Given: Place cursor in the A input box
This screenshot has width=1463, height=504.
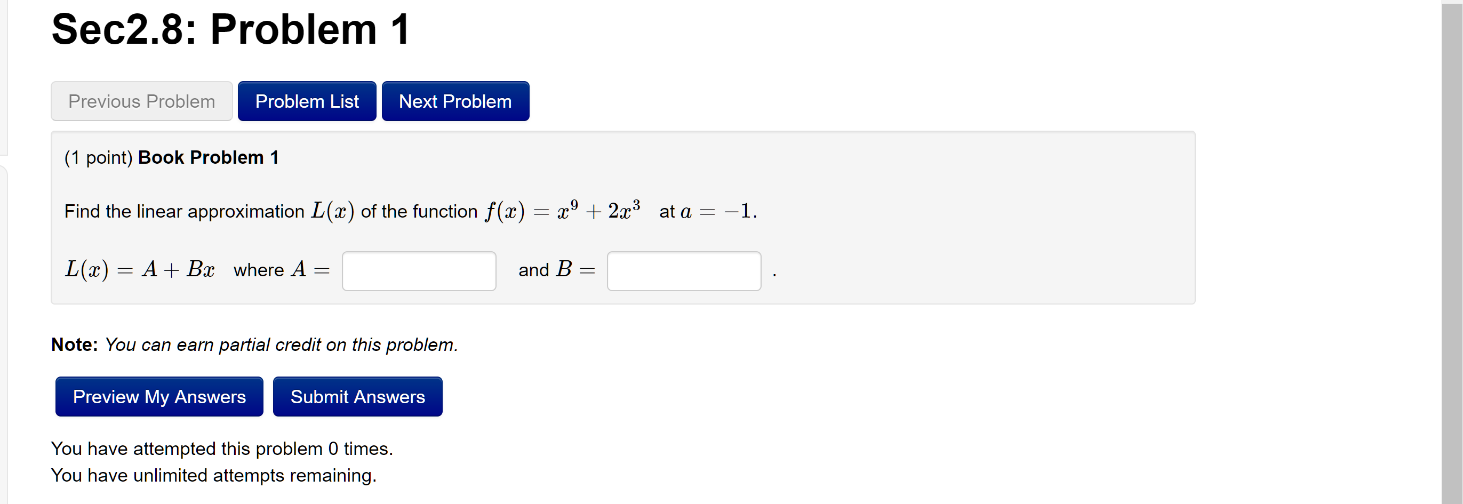Looking at the screenshot, I should [x=419, y=271].
